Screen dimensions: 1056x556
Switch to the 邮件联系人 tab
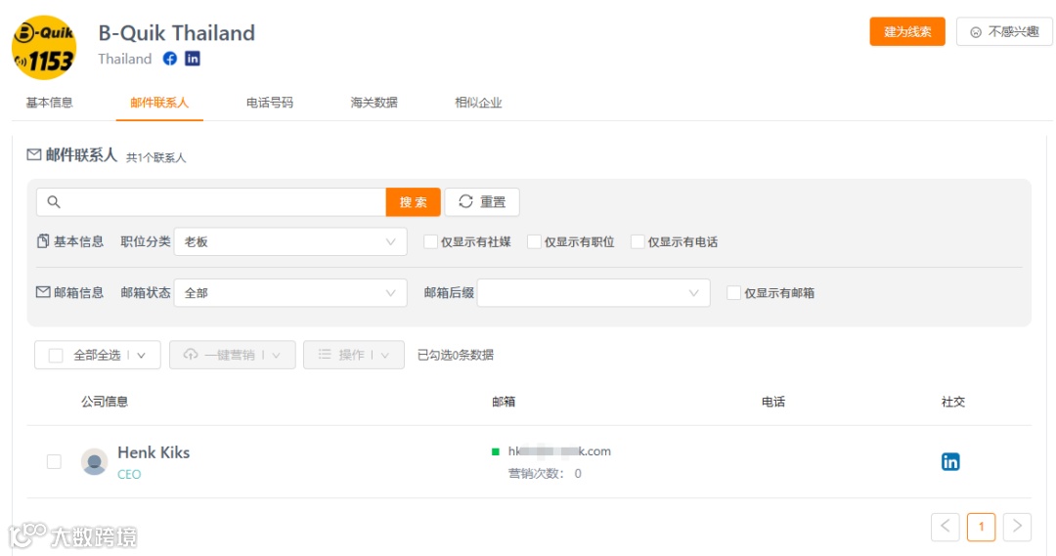click(159, 103)
